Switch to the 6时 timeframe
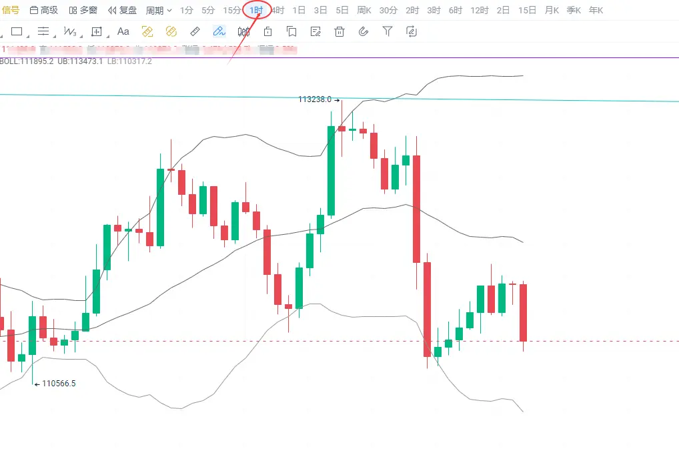Viewport: 679px width, 455px height. [456, 11]
